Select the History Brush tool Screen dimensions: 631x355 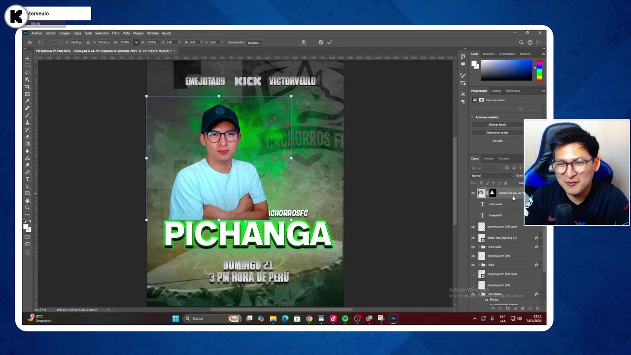coord(27,129)
